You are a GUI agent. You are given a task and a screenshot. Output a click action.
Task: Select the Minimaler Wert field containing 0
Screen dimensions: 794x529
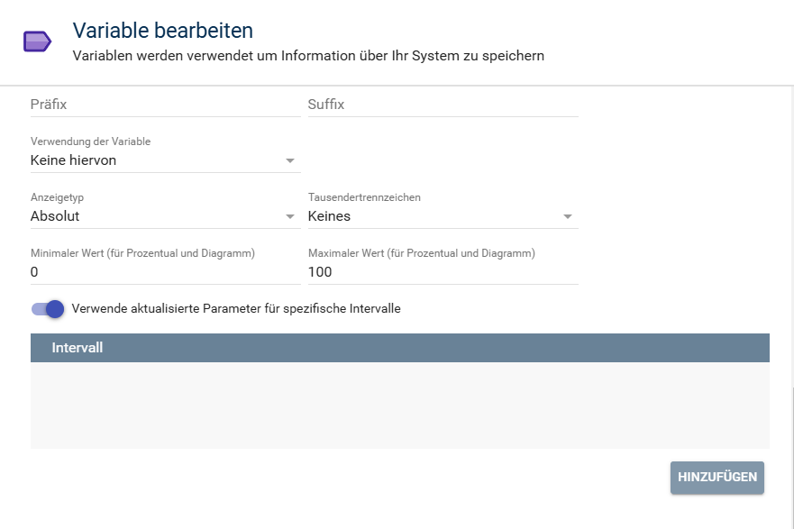coord(165,272)
